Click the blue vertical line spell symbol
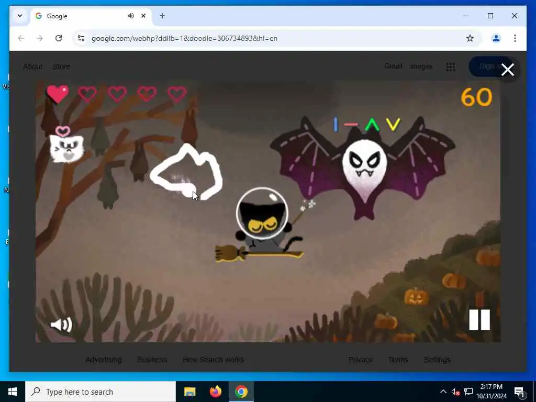The width and height of the screenshot is (536, 402). [x=336, y=125]
